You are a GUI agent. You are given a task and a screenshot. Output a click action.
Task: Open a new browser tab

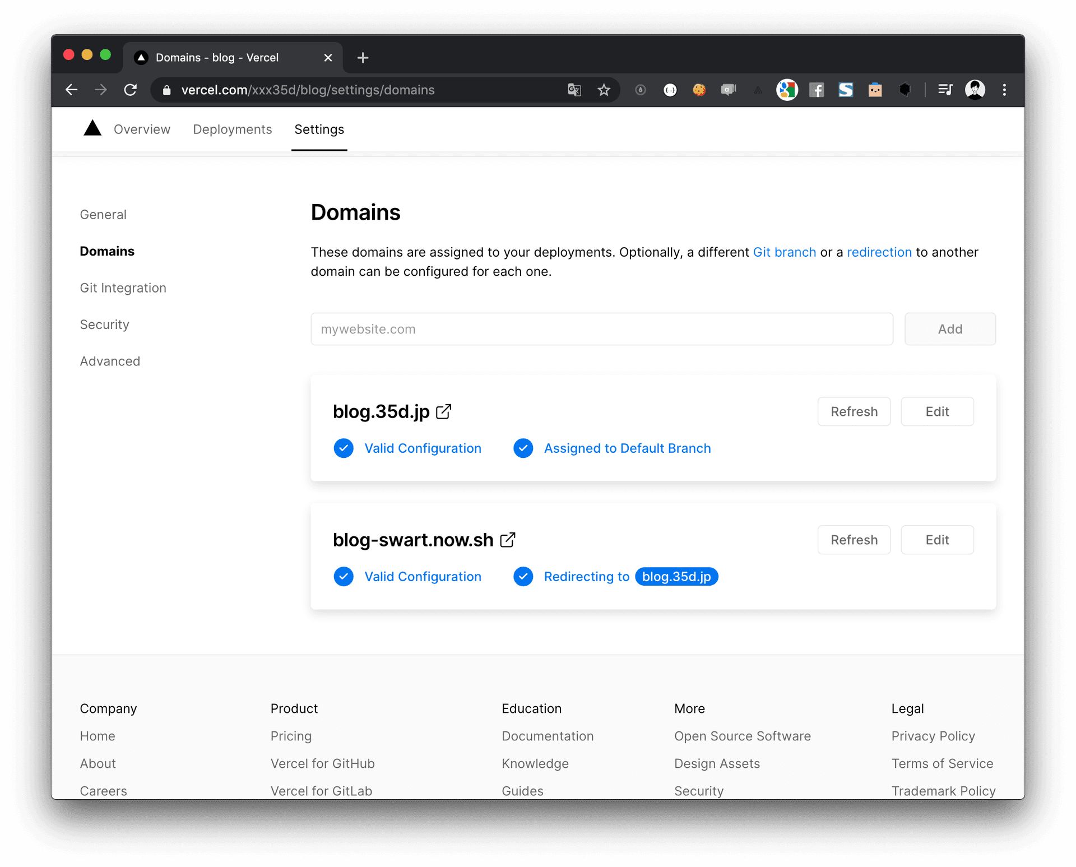(363, 58)
